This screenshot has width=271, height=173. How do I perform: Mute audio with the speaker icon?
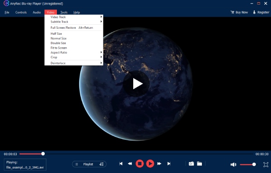[234, 164]
